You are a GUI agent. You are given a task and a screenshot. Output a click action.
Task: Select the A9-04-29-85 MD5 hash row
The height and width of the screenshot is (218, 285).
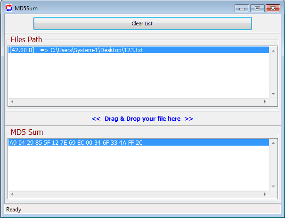(138, 143)
